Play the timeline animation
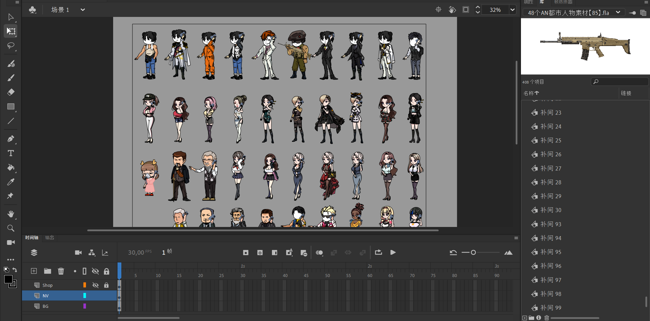 [x=393, y=252]
